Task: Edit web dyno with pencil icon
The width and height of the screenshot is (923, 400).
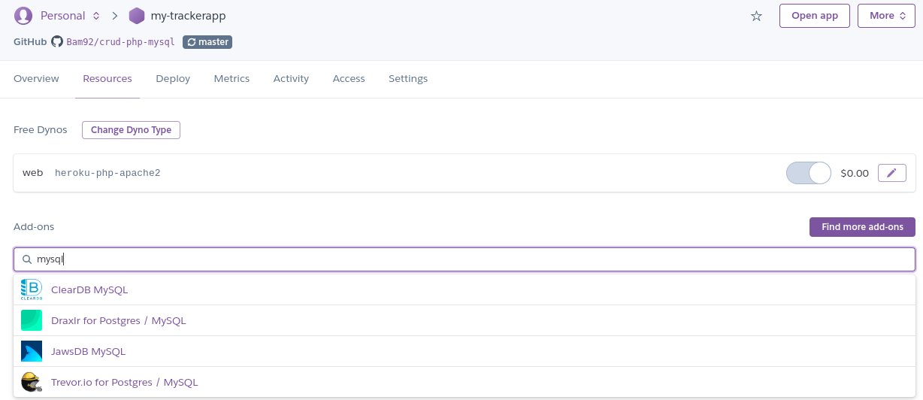Action: point(891,173)
